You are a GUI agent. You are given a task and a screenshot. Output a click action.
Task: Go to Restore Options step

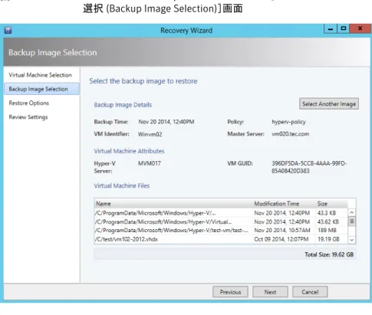coord(29,103)
